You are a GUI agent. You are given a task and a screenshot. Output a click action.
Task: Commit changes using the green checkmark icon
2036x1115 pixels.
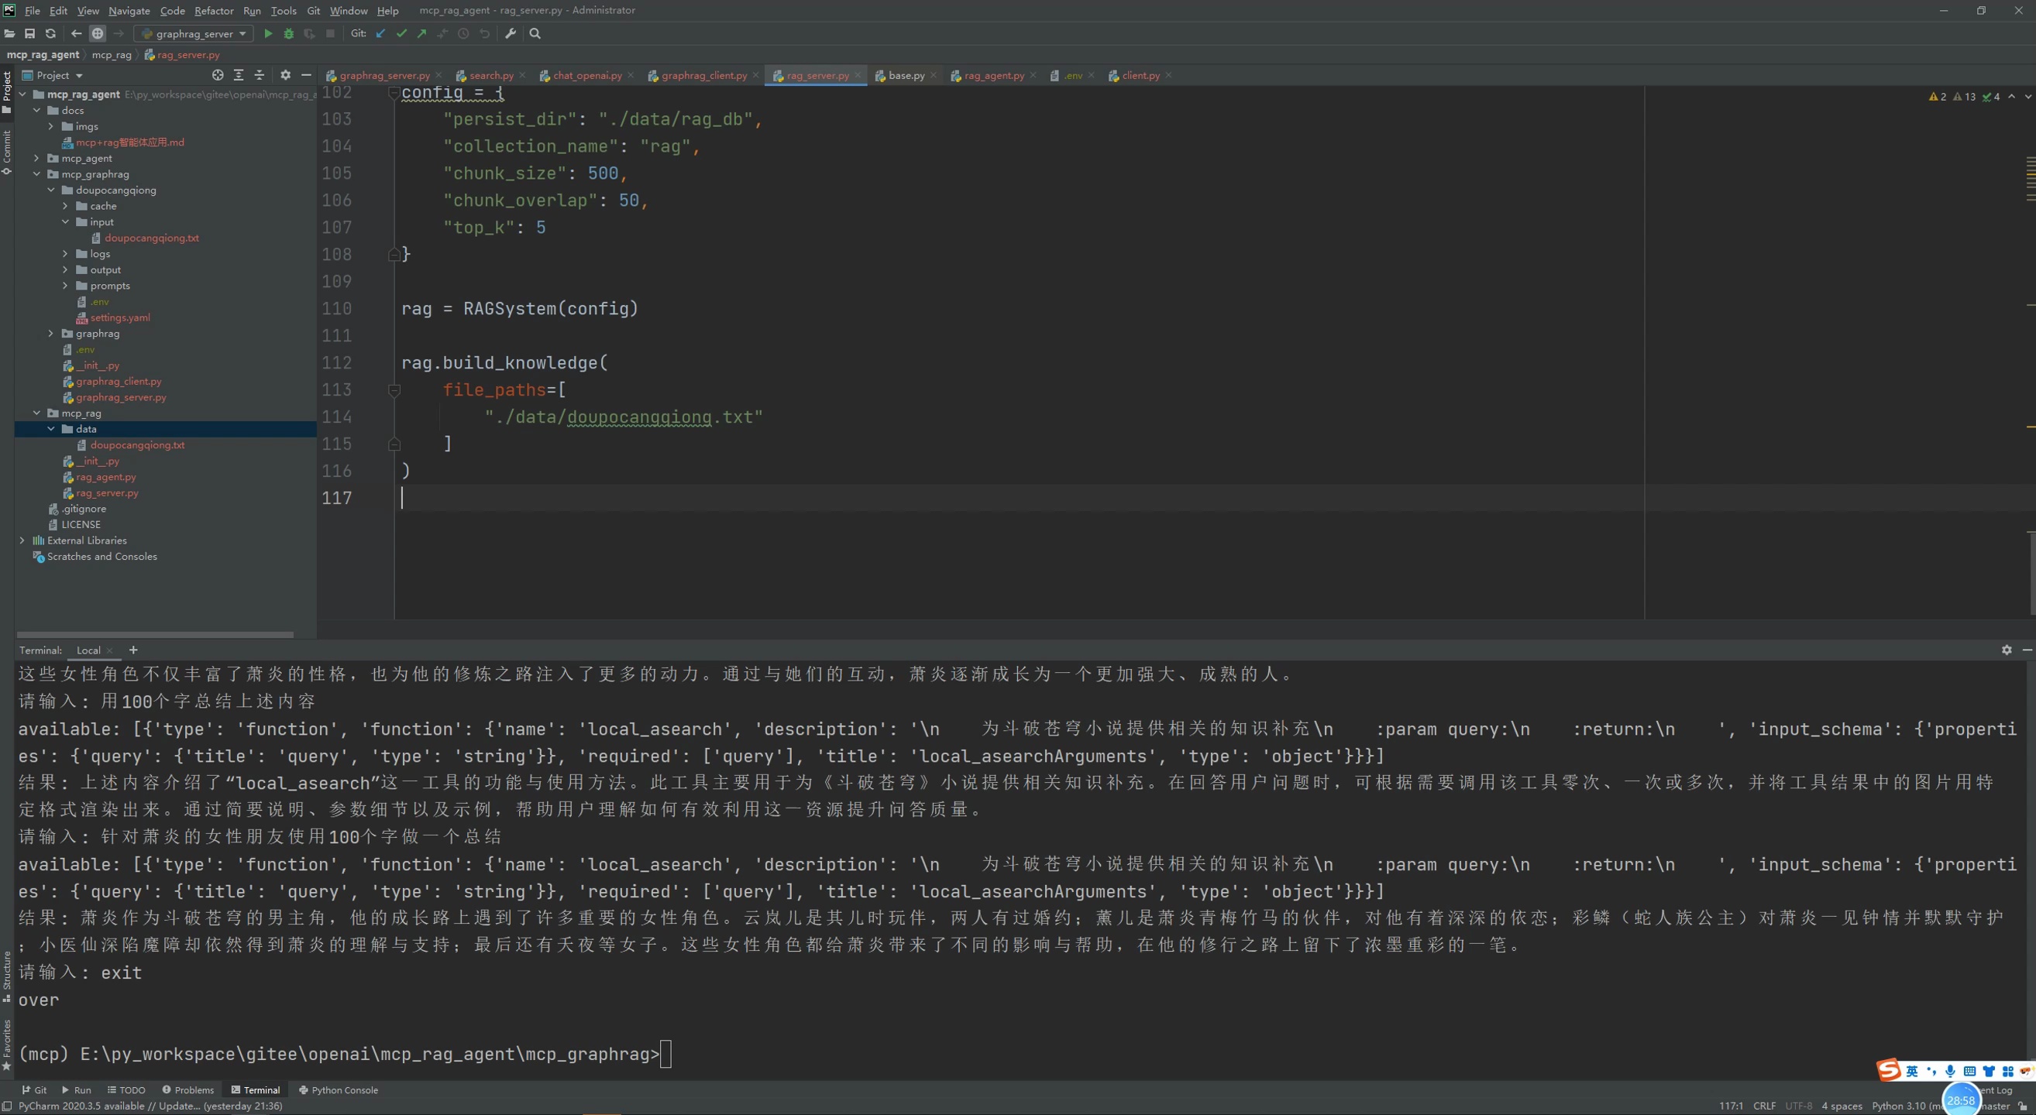pos(401,33)
